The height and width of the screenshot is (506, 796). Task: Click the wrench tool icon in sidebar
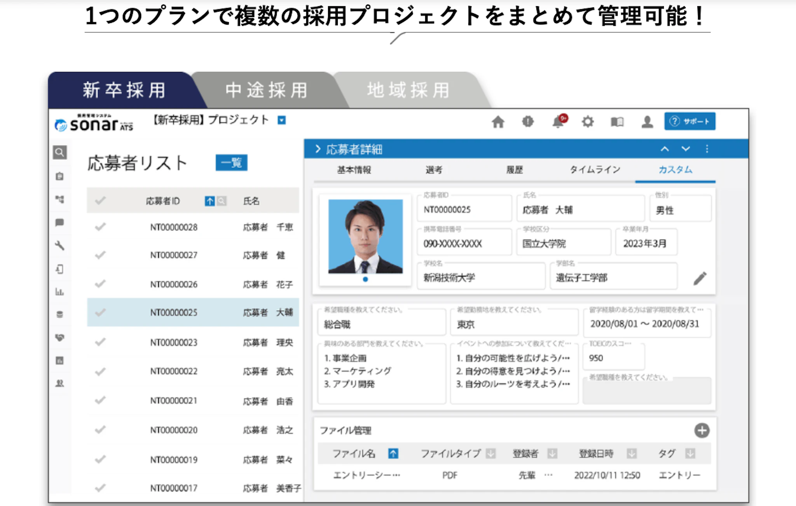(59, 246)
